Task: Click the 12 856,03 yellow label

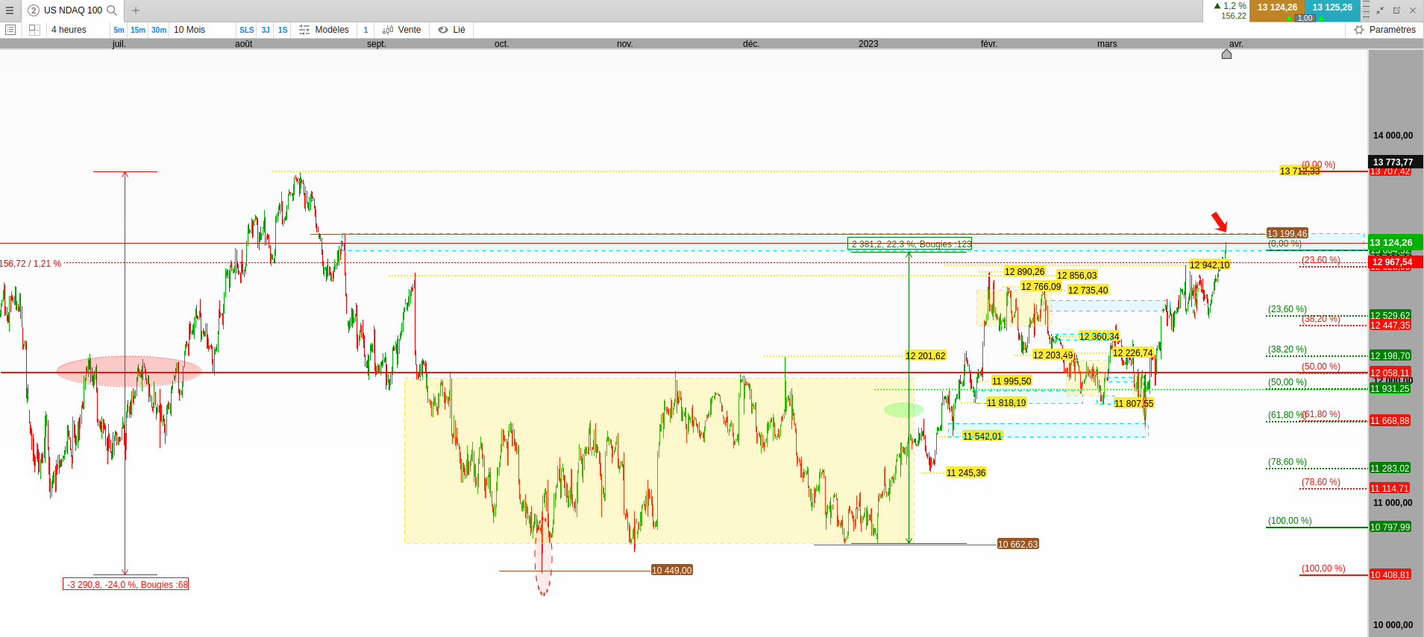Action: [x=1077, y=276]
